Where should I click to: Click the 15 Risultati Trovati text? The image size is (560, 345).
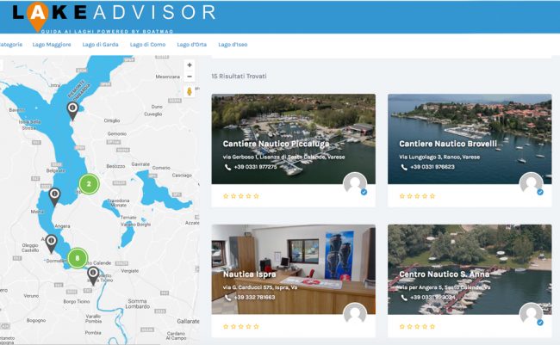click(x=239, y=76)
